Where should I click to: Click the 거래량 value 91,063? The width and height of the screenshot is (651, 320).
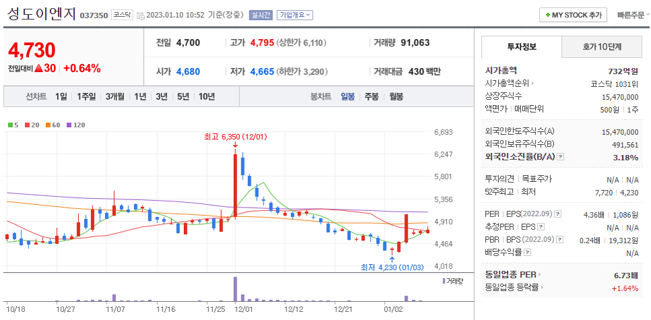[415, 42]
